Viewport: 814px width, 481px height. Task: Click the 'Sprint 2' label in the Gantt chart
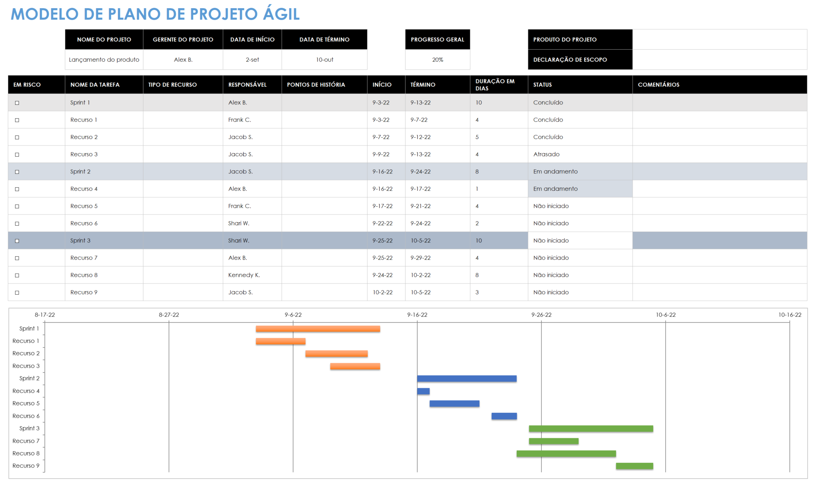[29, 378]
